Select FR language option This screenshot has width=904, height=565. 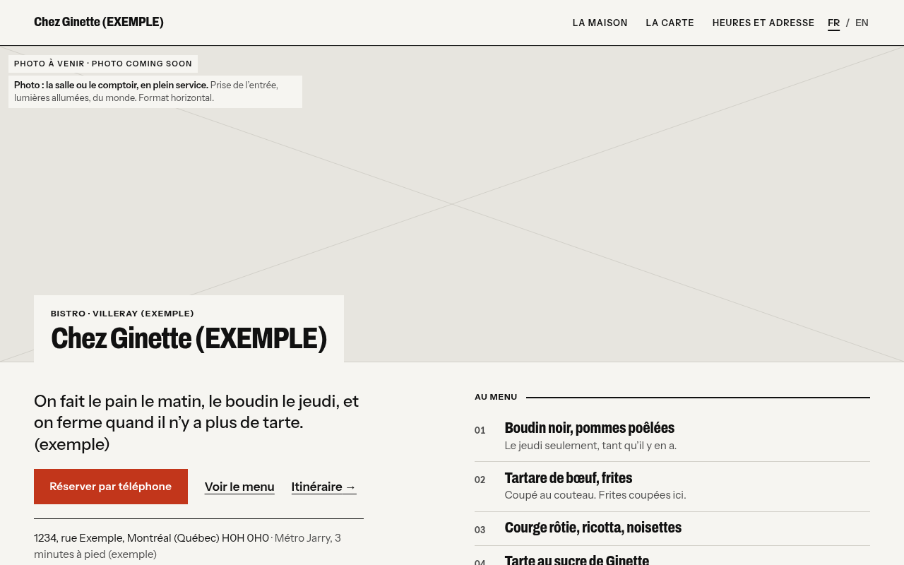tap(833, 23)
